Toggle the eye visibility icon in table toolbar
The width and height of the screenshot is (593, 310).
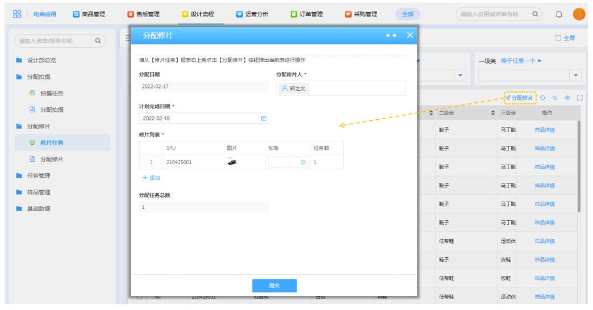coord(567,98)
